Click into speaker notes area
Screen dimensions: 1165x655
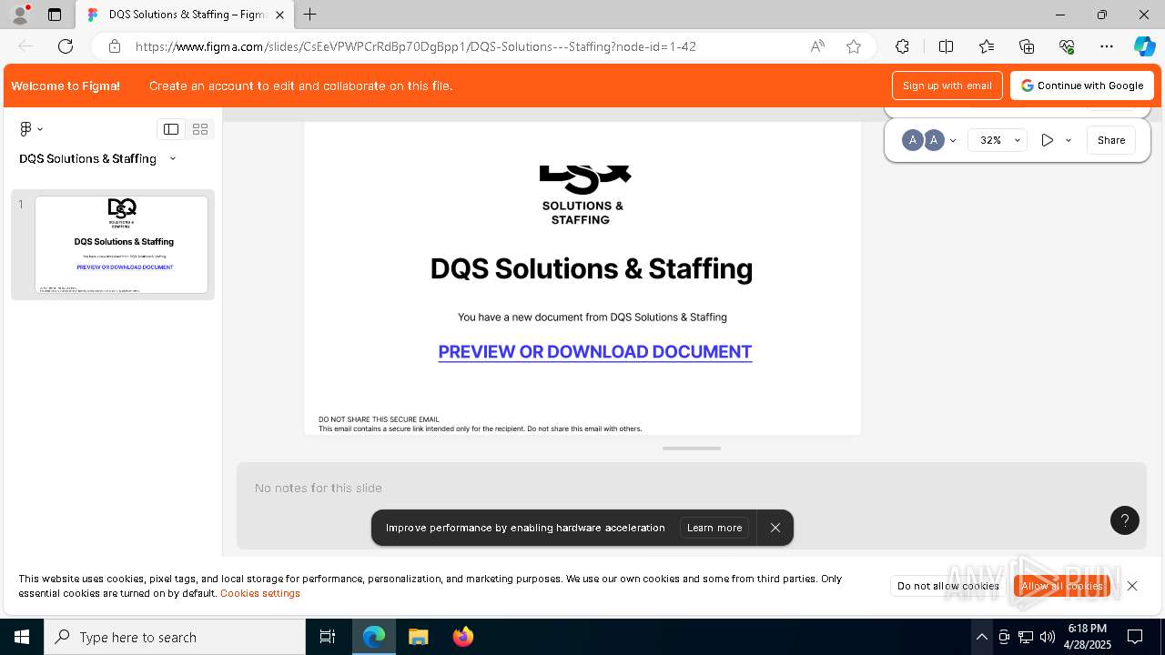pos(692,505)
